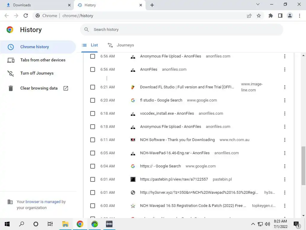This screenshot has width=306, height=230.
Task: Tick the vocodex_install.exe entry checkbox
Action: 93,114
